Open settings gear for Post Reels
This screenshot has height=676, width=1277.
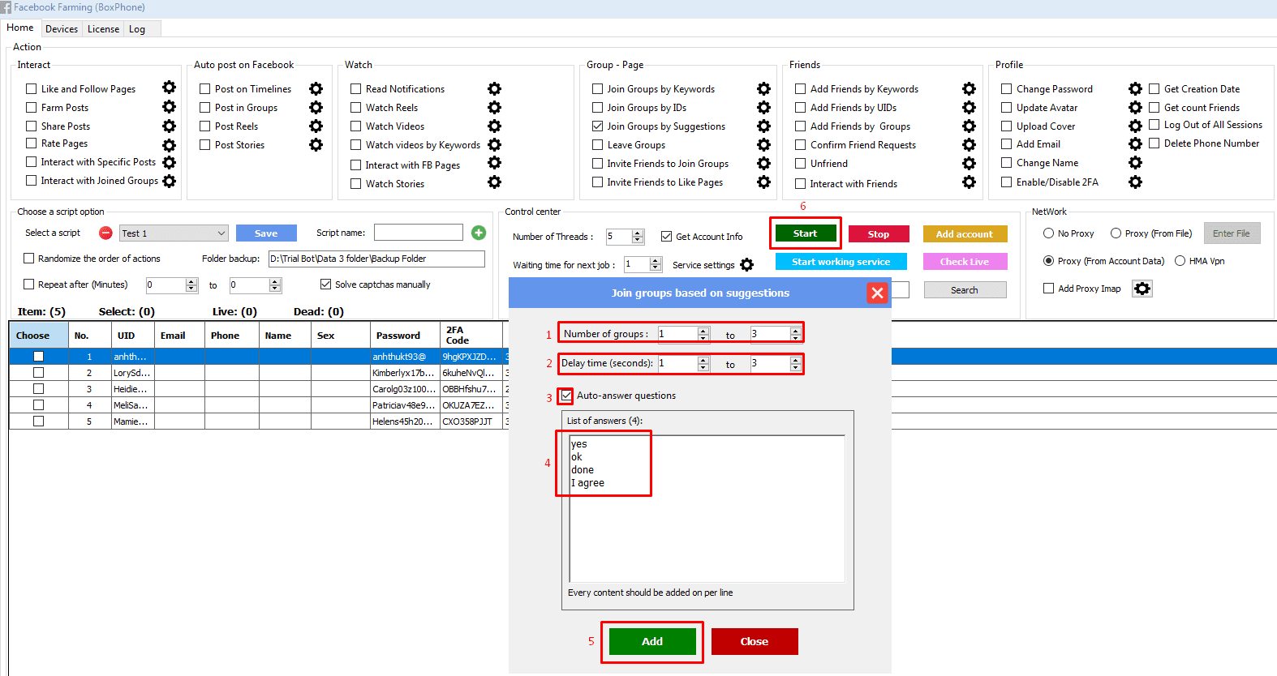pos(316,126)
